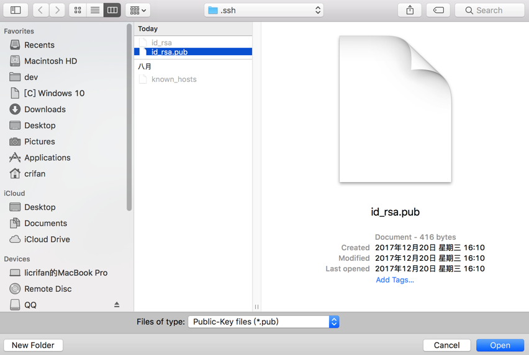Click the Edit Tags toolbar icon
This screenshot has height=355, width=529.
438,10
